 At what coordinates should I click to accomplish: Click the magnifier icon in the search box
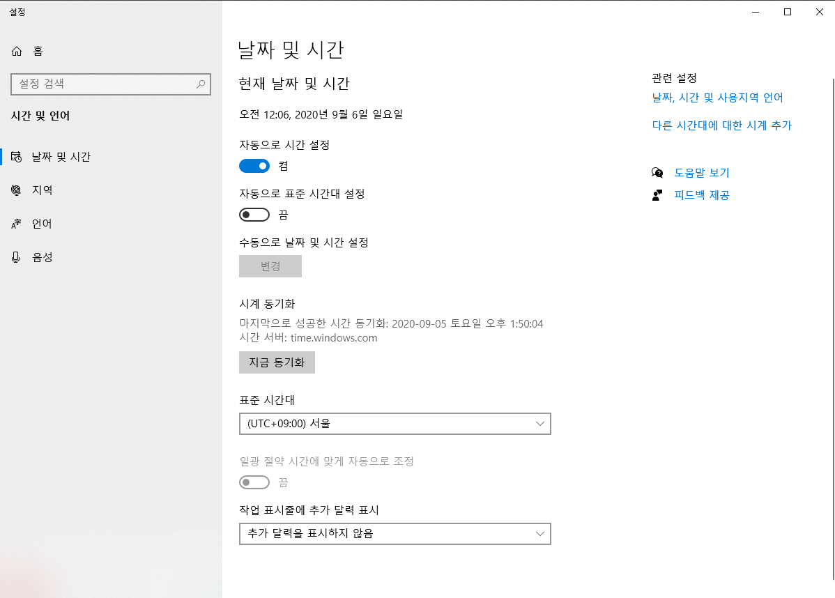click(201, 84)
